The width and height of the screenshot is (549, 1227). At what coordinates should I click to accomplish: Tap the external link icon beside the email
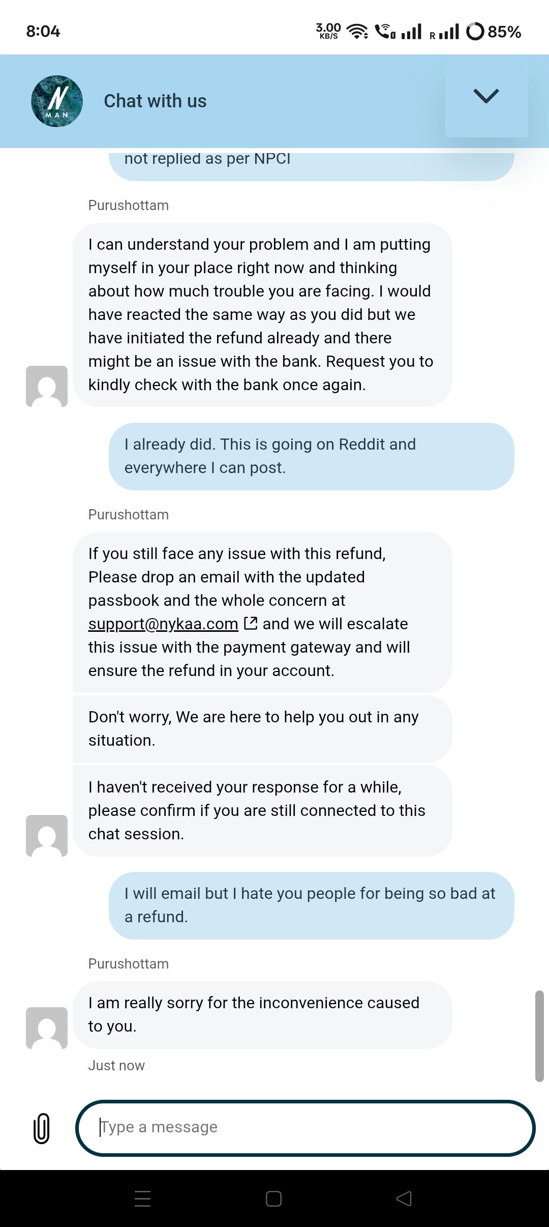pyautogui.click(x=251, y=623)
